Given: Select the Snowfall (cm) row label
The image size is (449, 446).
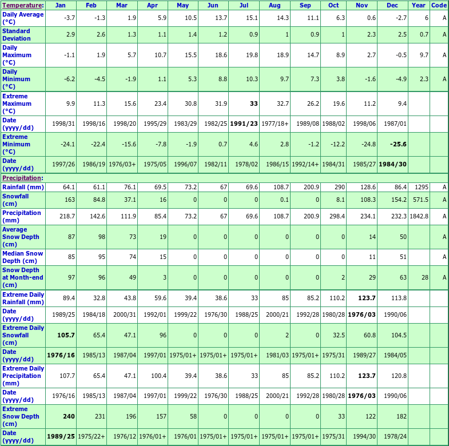Looking at the screenshot, I should (x=15, y=200).
